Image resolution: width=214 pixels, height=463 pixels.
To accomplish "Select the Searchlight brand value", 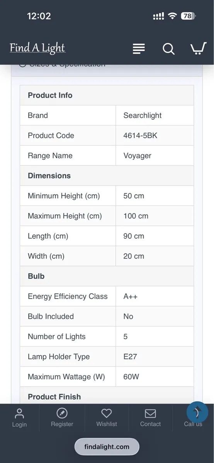I will click(x=143, y=115).
